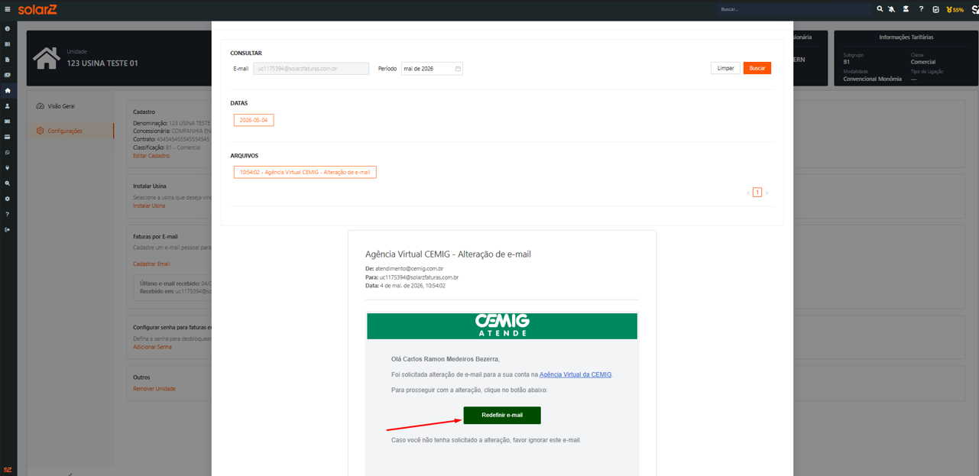Click the Adicionar Senha link
The width and height of the screenshot is (979, 476).
pyautogui.click(x=152, y=347)
